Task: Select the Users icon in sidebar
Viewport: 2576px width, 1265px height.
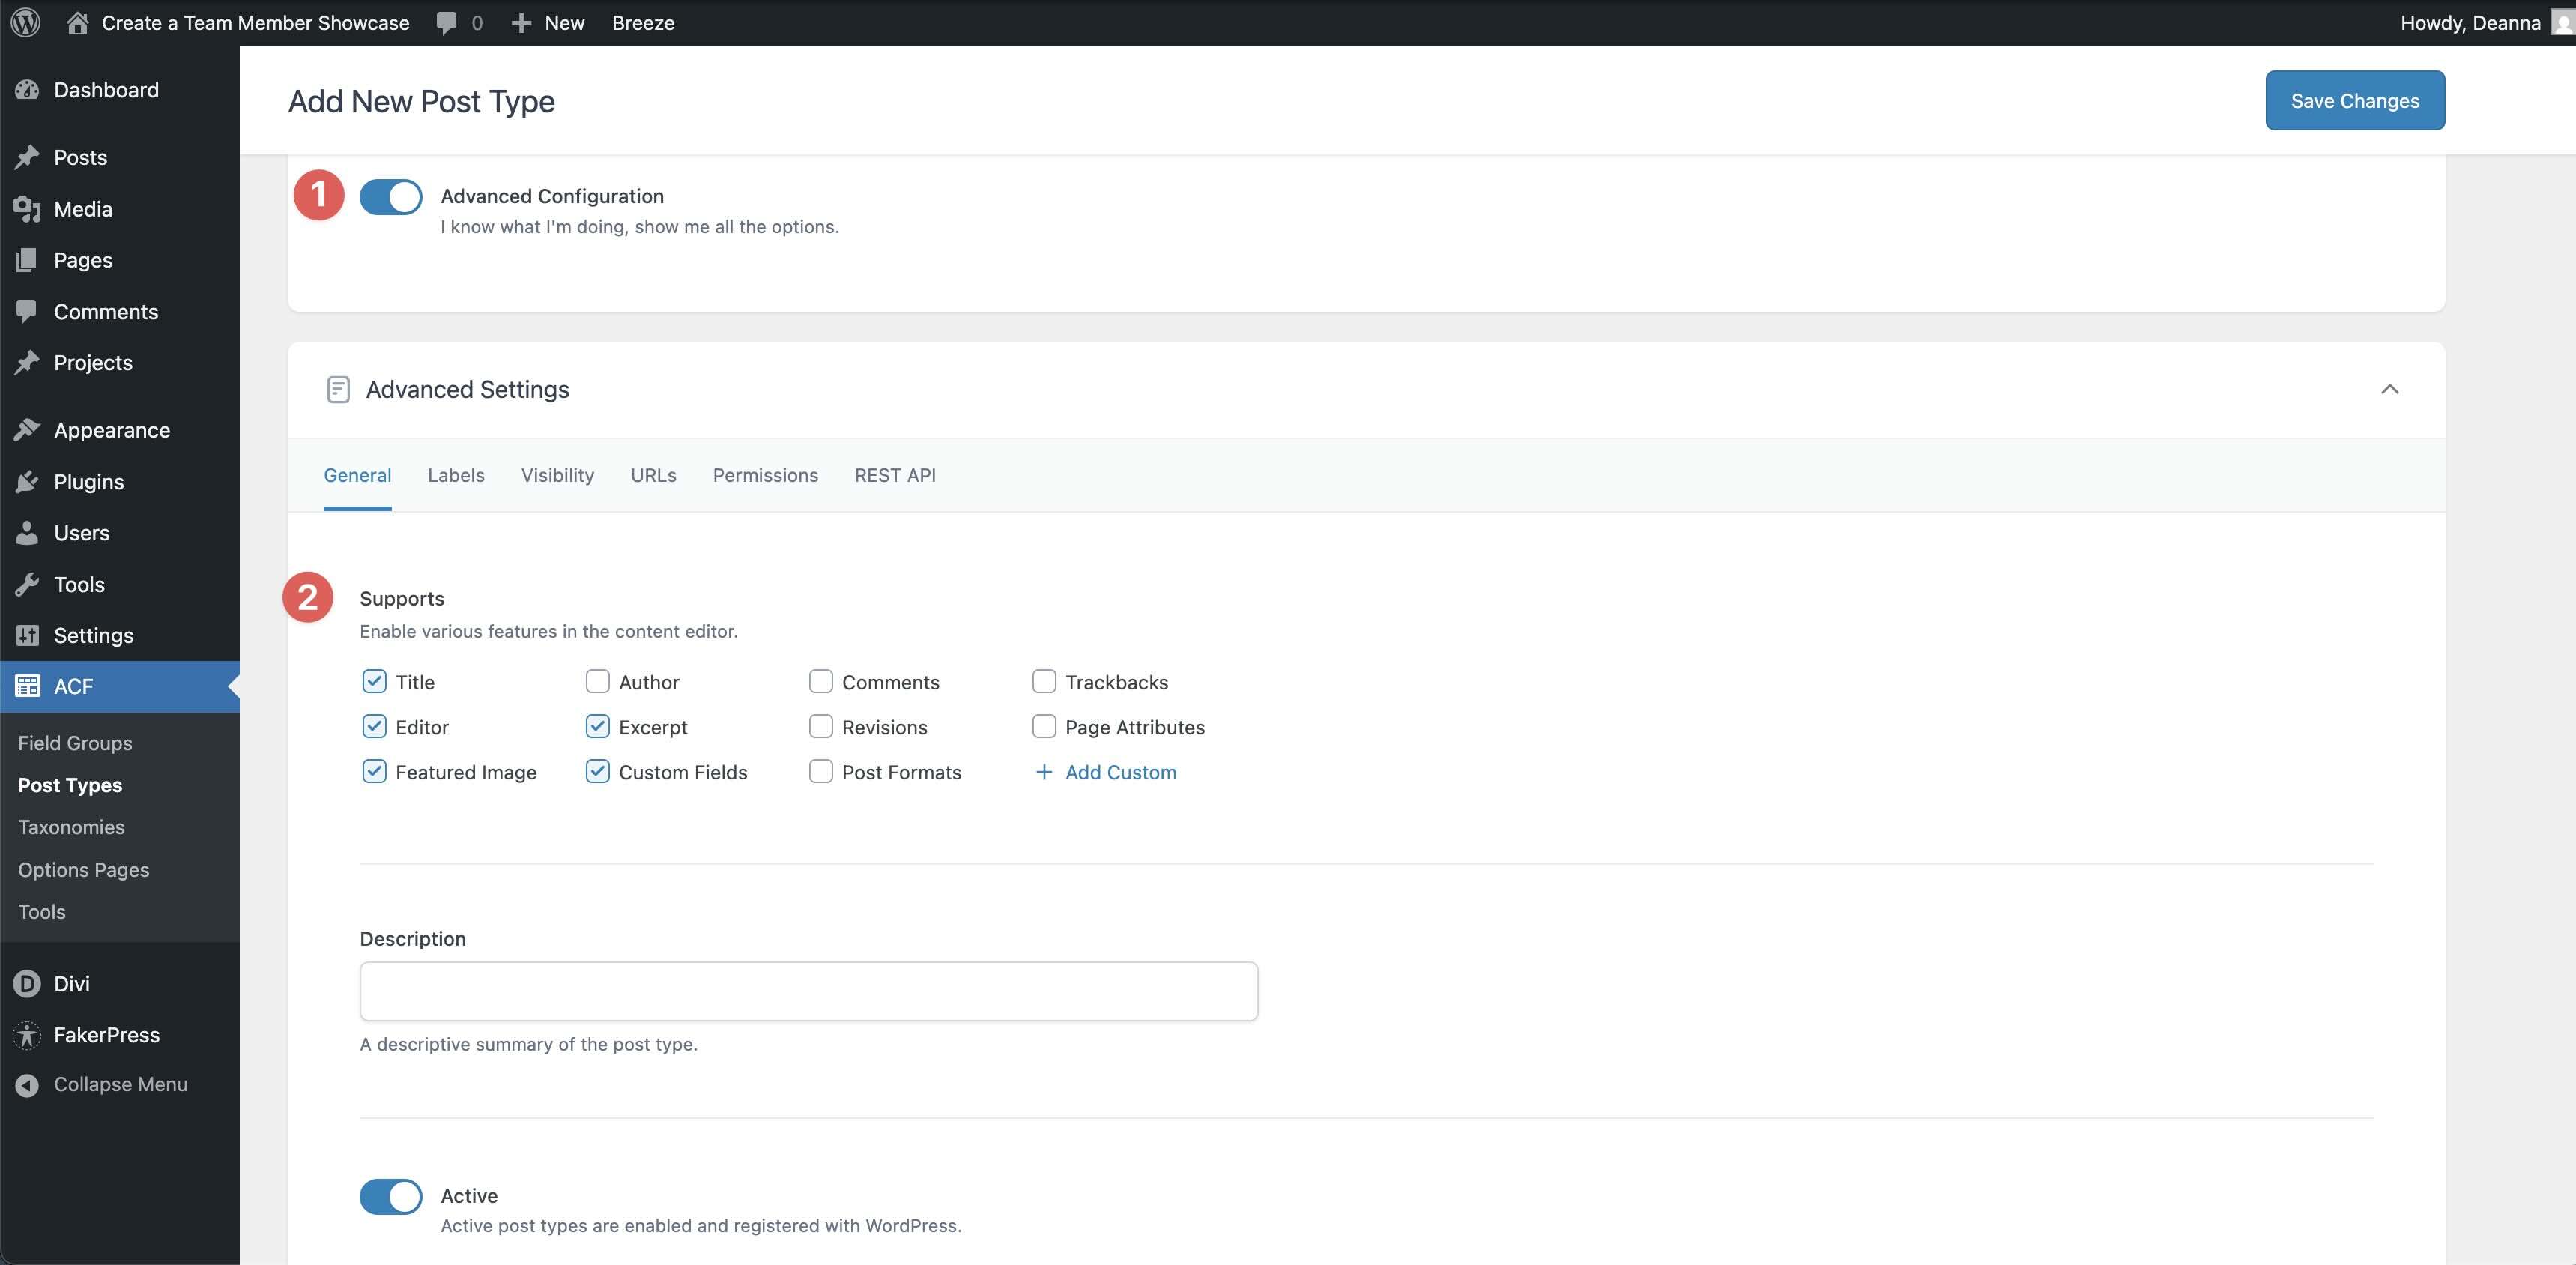Action: (x=28, y=532)
